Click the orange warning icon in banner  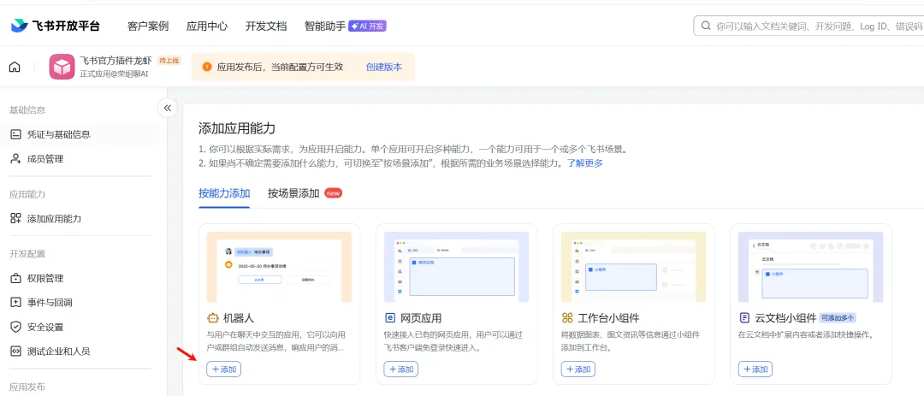pyautogui.click(x=207, y=67)
